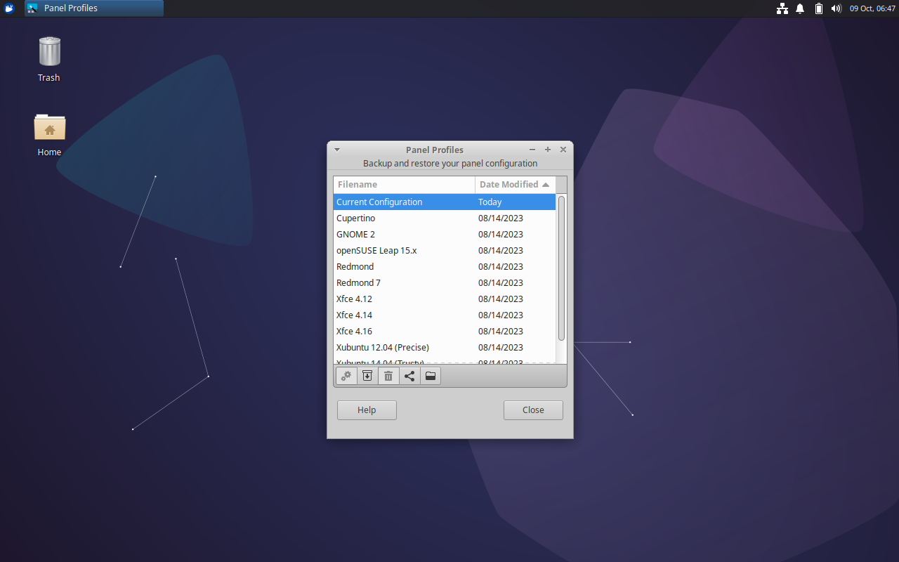Select the Redmond 7 profile

tap(444, 282)
